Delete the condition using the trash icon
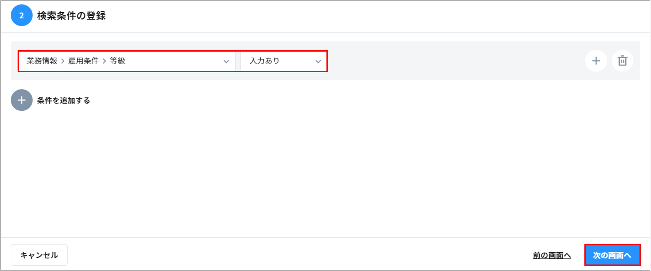 point(622,61)
